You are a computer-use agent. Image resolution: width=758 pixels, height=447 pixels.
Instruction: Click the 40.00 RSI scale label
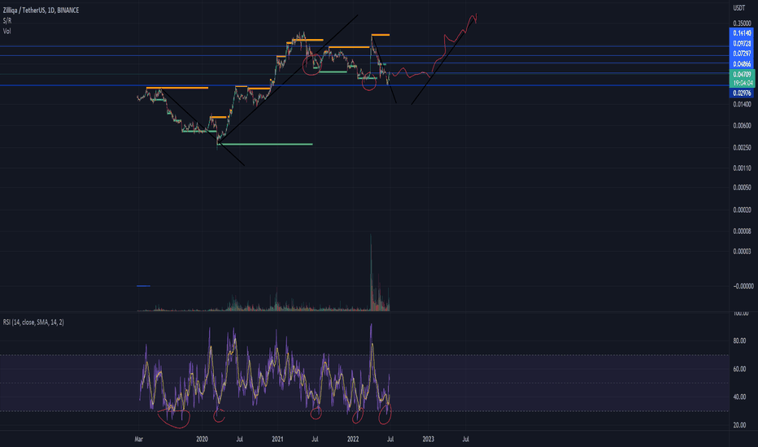coord(739,397)
